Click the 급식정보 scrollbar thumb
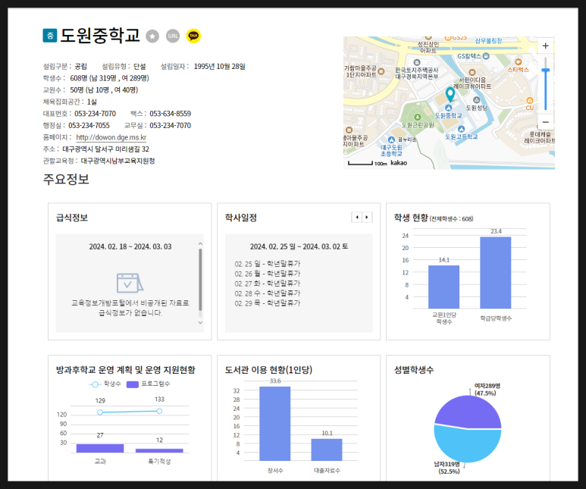 (x=200, y=280)
